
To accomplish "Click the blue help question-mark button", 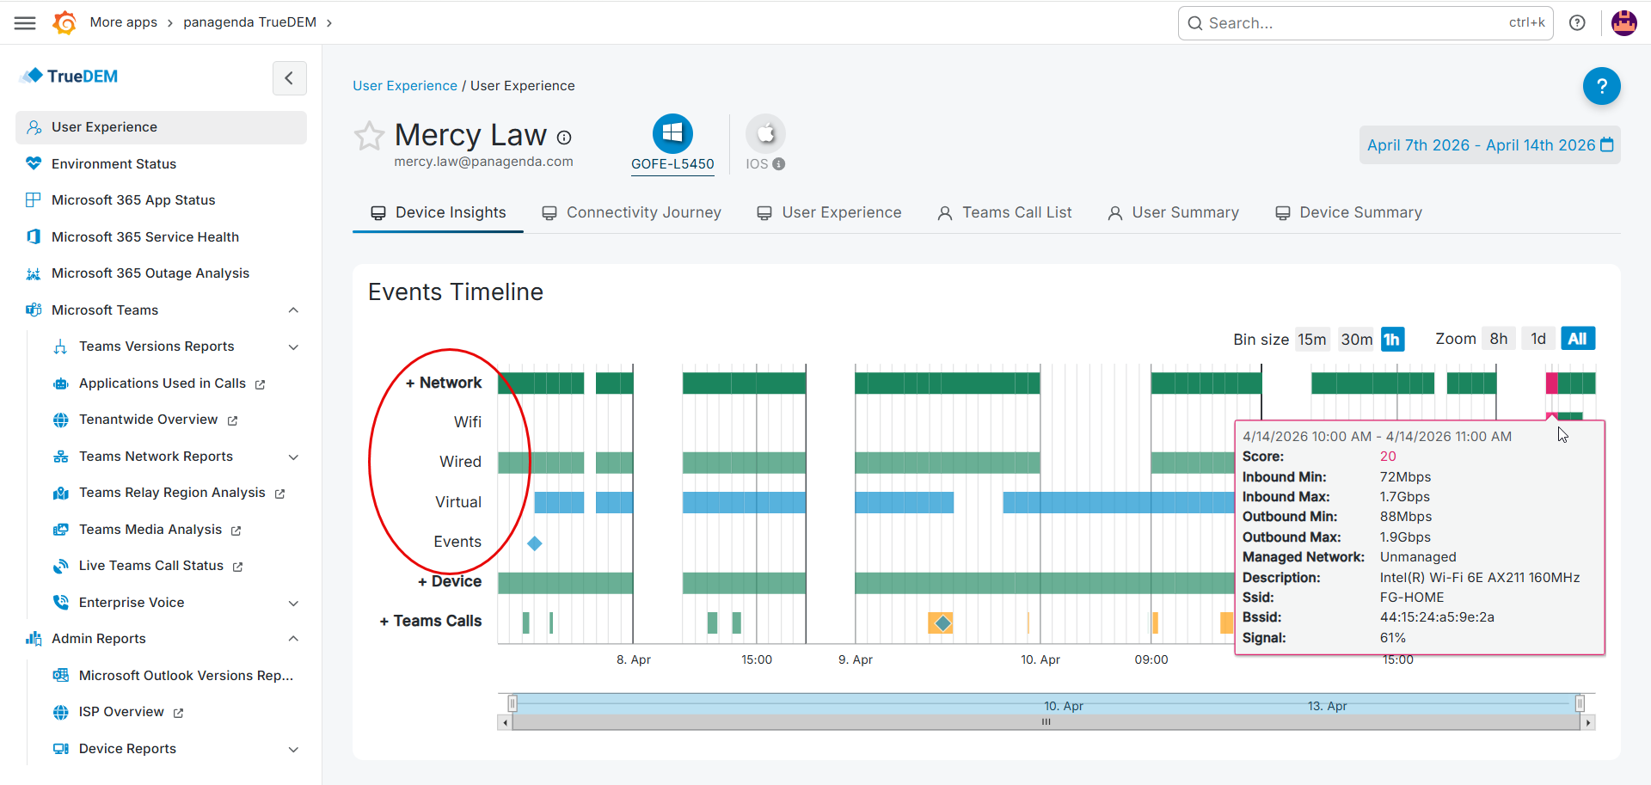I will 1601,86.
